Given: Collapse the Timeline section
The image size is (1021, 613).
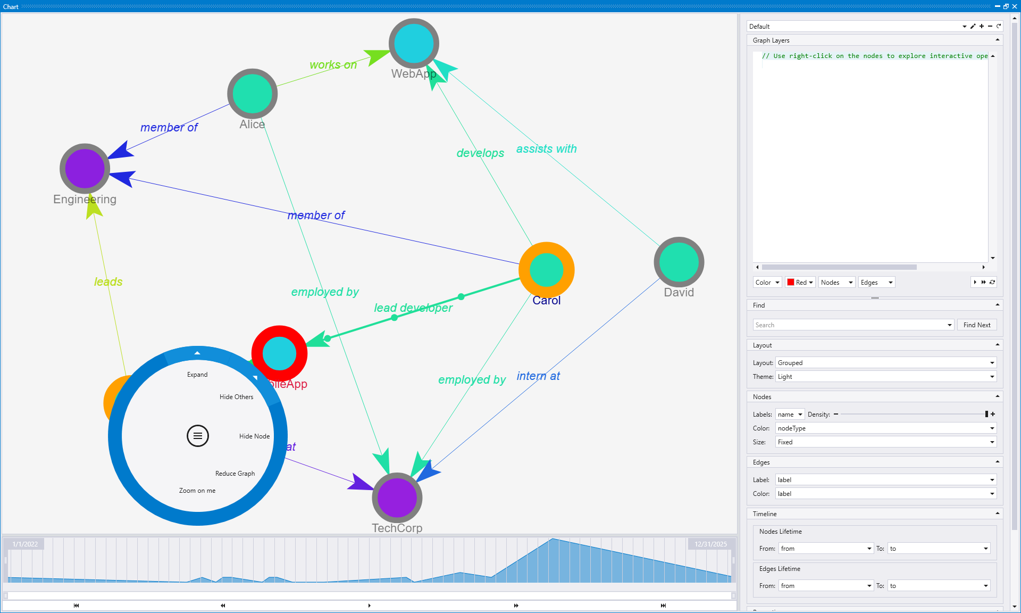Looking at the screenshot, I should [x=998, y=513].
